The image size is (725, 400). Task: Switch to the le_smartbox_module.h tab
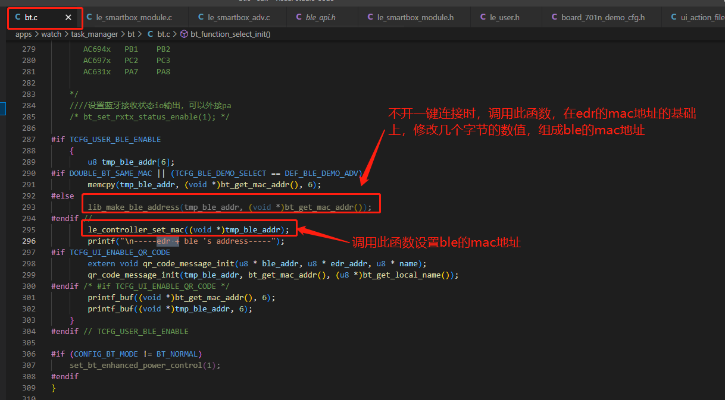415,17
